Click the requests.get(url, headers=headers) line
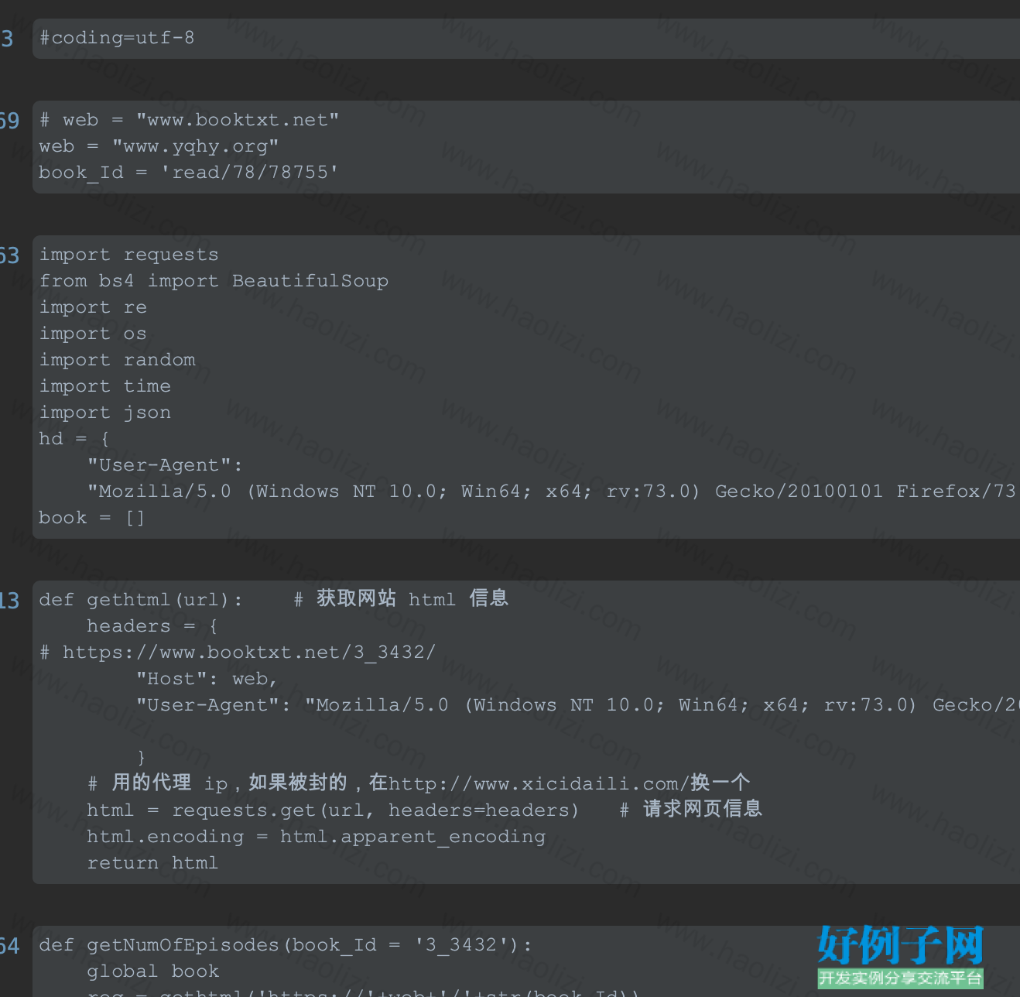The width and height of the screenshot is (1020, 997). [333, 810]
